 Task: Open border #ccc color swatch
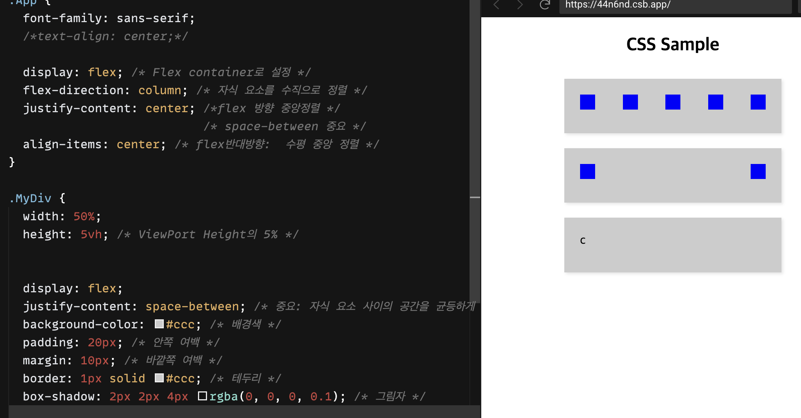(159, 378)
